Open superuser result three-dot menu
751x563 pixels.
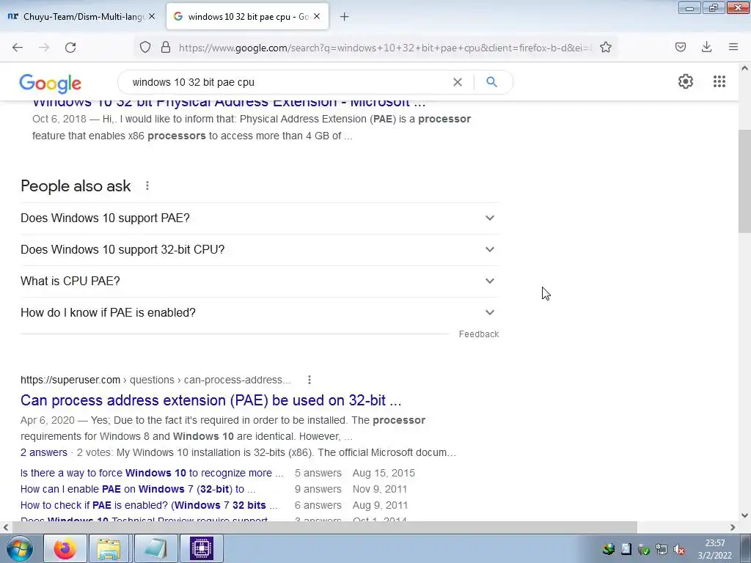tap(309, 380)
